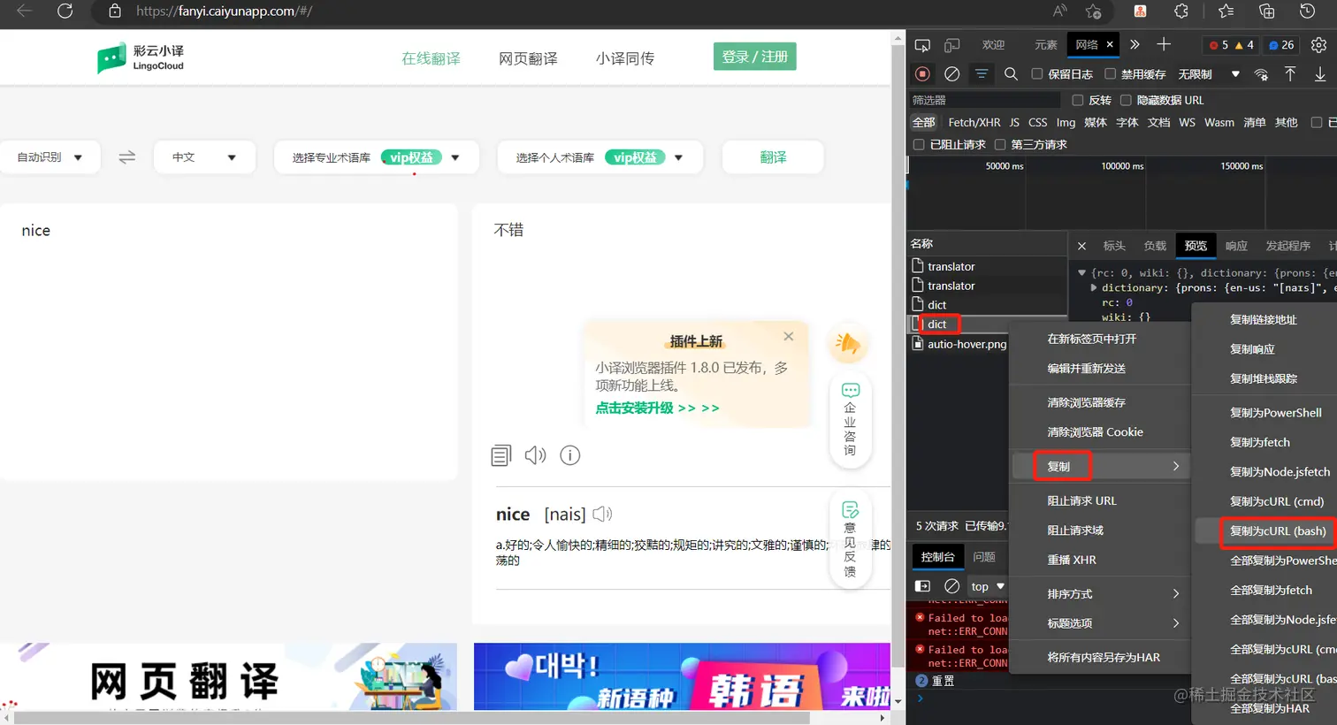This screenshot has width=1337, height=725.
Task: Expand the 选择专业术语库 dropdown
Action: coord(377,157)
